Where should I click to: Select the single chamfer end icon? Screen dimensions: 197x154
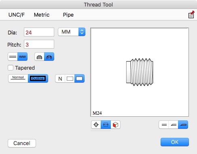pyautogui.click(x=174, y=124)
